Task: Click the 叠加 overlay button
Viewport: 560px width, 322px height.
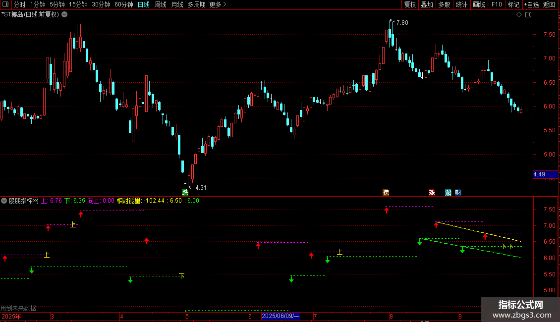Action: [x=427, y=4]
